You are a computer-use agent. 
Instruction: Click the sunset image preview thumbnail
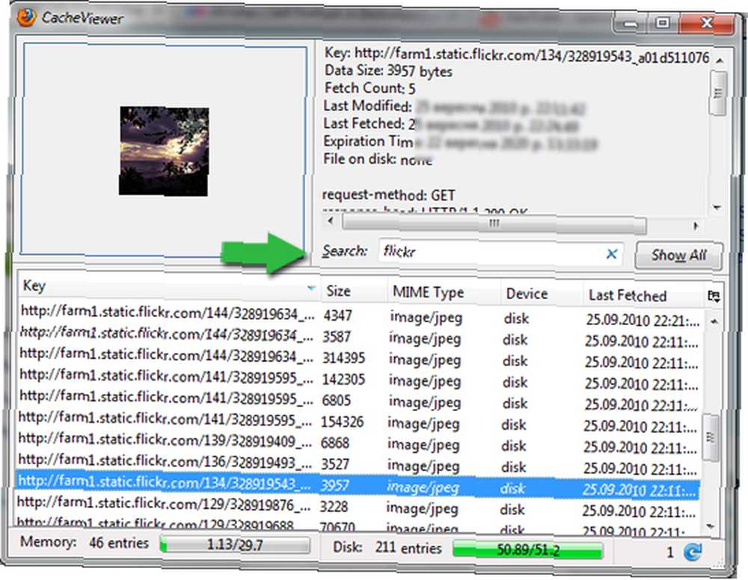[164, 150]
